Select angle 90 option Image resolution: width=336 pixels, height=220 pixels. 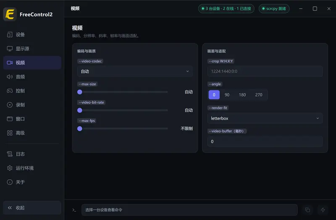pyautogui.click(x=227, y=95)
